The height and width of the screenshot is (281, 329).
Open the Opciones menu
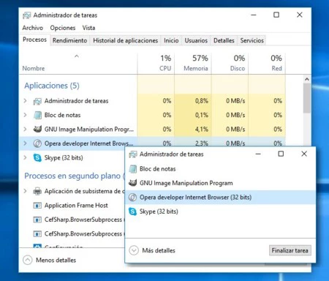[63, 28]
